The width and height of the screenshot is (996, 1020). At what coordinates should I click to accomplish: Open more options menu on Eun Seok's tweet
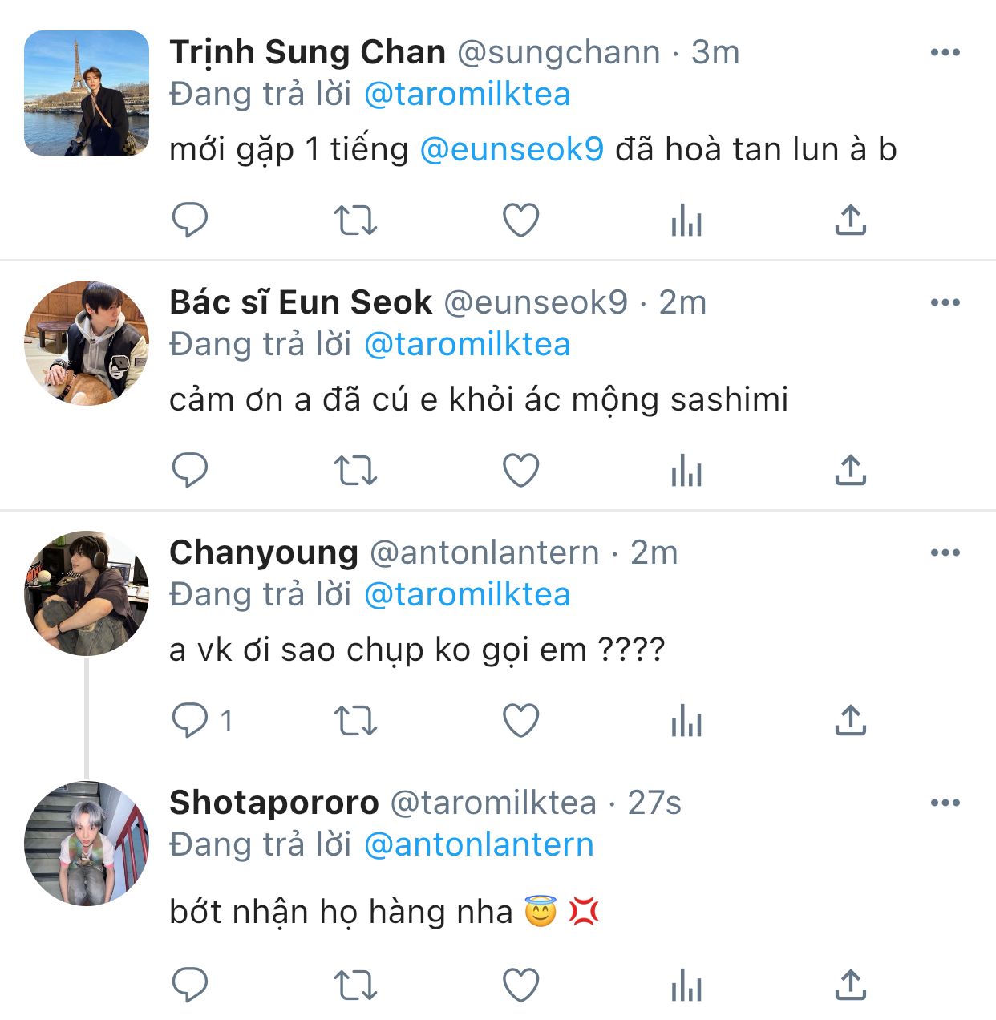(945, 303)
